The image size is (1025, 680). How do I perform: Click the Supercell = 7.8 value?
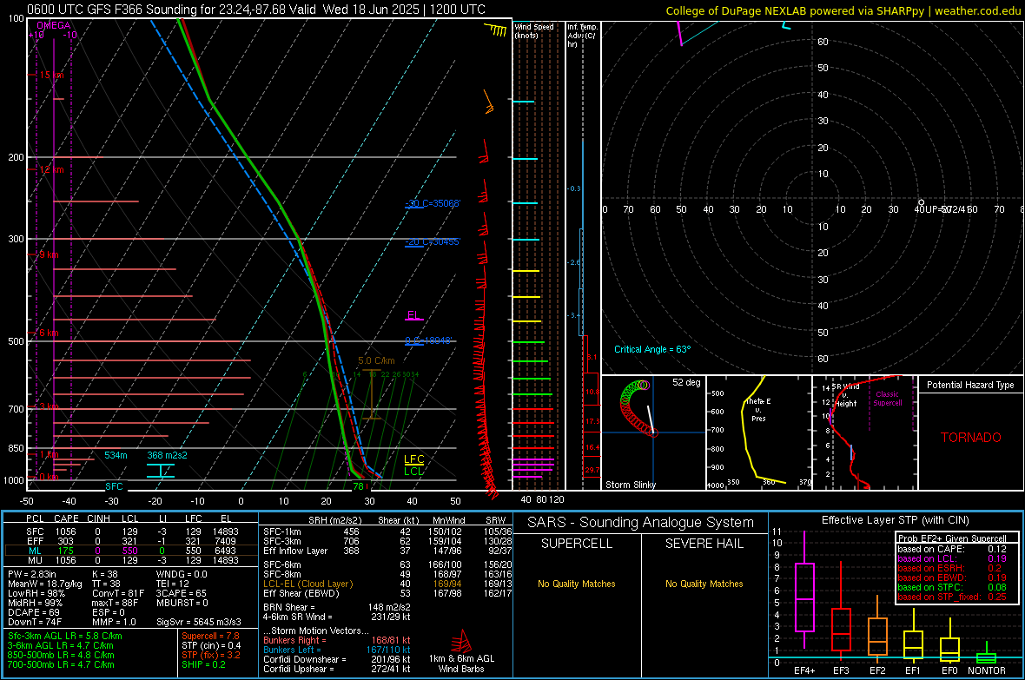tap(210, 636)
